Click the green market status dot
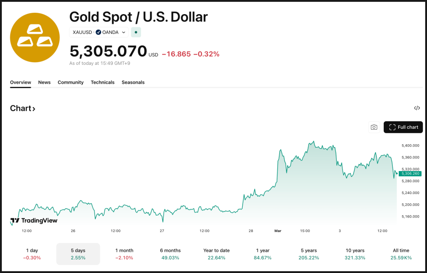Image resolution: width=427 pixels, height=273 pixels. tap(136, 32)
